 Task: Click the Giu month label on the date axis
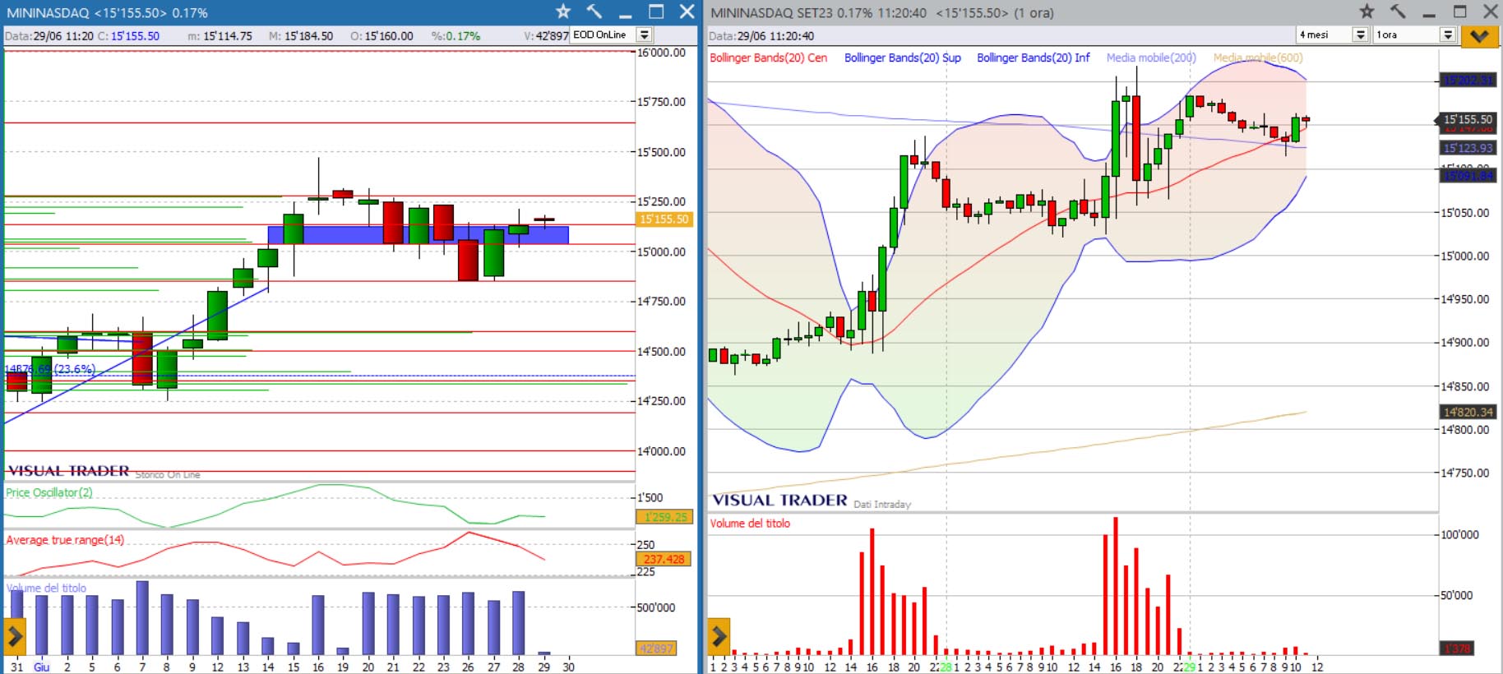[41, 667]
